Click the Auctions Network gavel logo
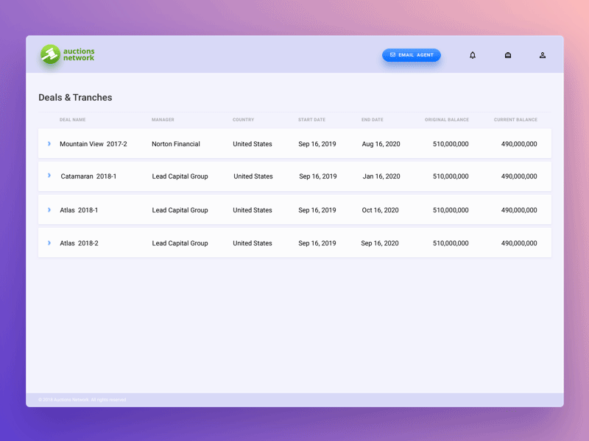589x441 pixels. click(x=68, y=54)
